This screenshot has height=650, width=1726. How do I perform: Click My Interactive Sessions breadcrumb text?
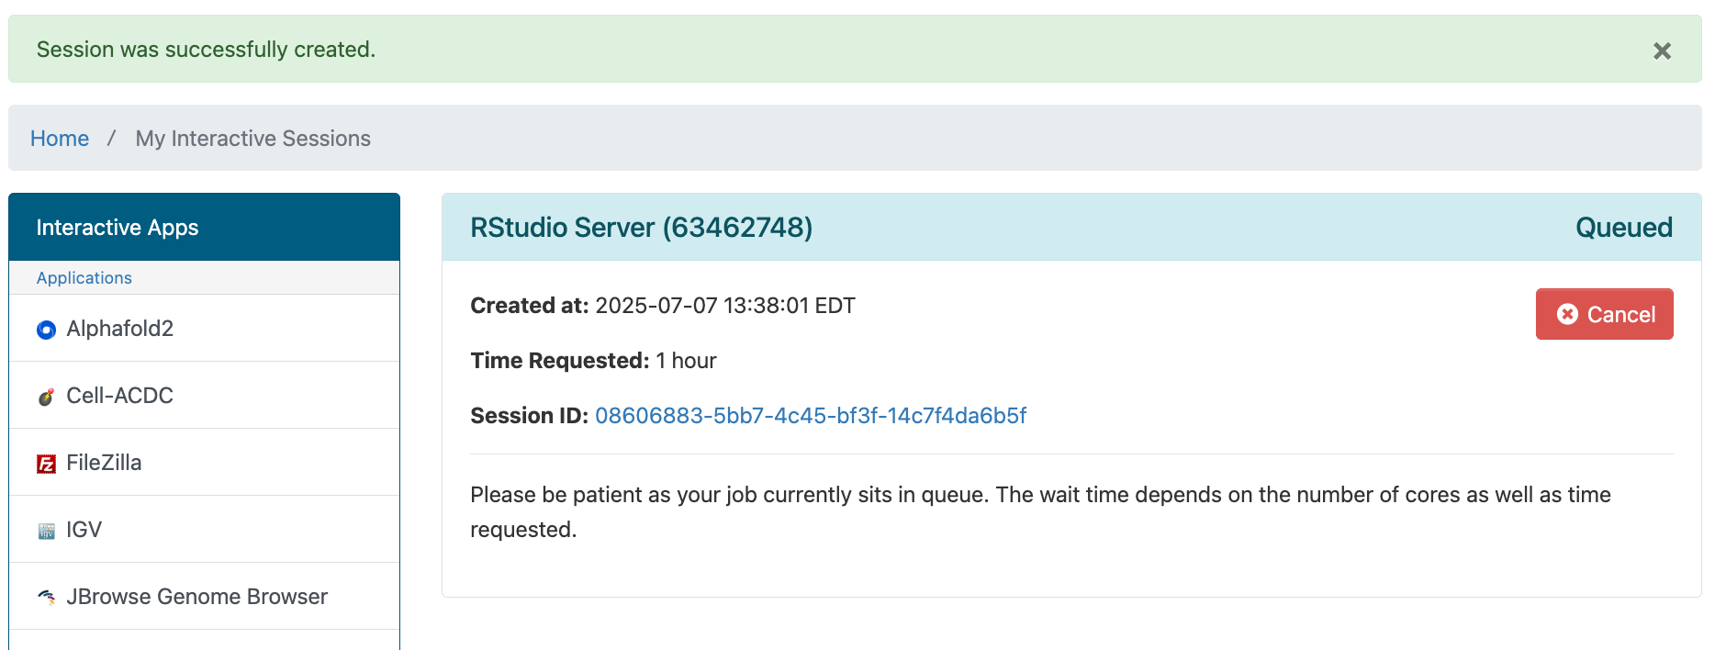[252, 139]
